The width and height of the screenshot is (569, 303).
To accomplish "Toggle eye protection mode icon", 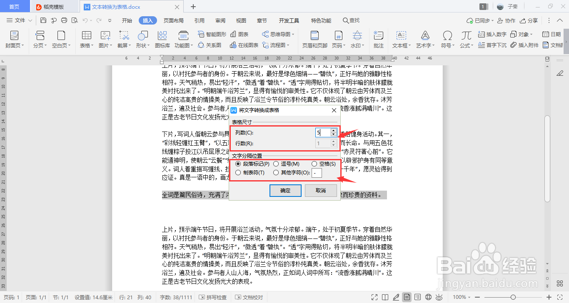I will click(439, 297).
